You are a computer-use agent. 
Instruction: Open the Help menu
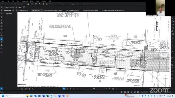pos(50,1)
